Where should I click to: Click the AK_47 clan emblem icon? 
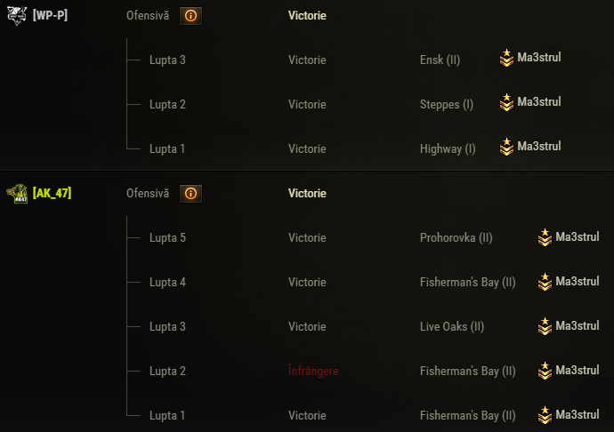pyautogui.click(x=17, y=193)
